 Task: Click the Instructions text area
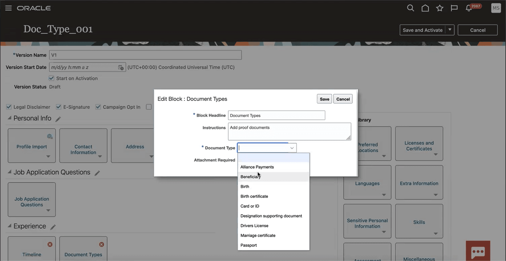[x=289, y=132]
